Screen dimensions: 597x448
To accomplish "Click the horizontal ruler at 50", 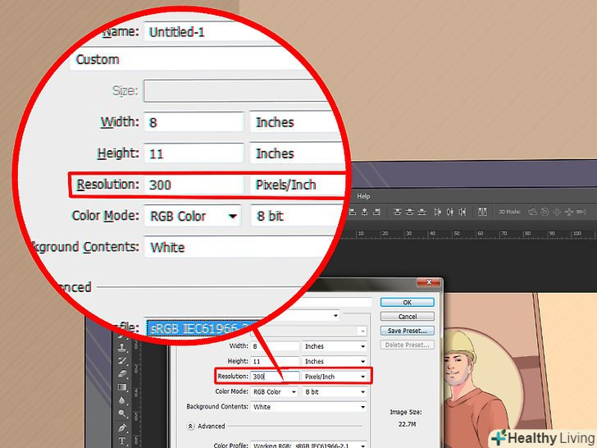I will (x=457, y=233).
